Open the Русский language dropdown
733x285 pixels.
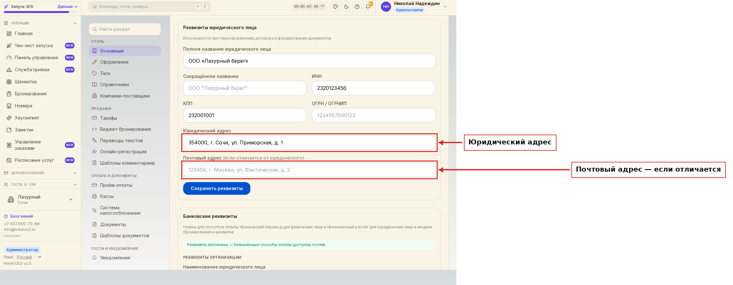[x=29, y=257]
